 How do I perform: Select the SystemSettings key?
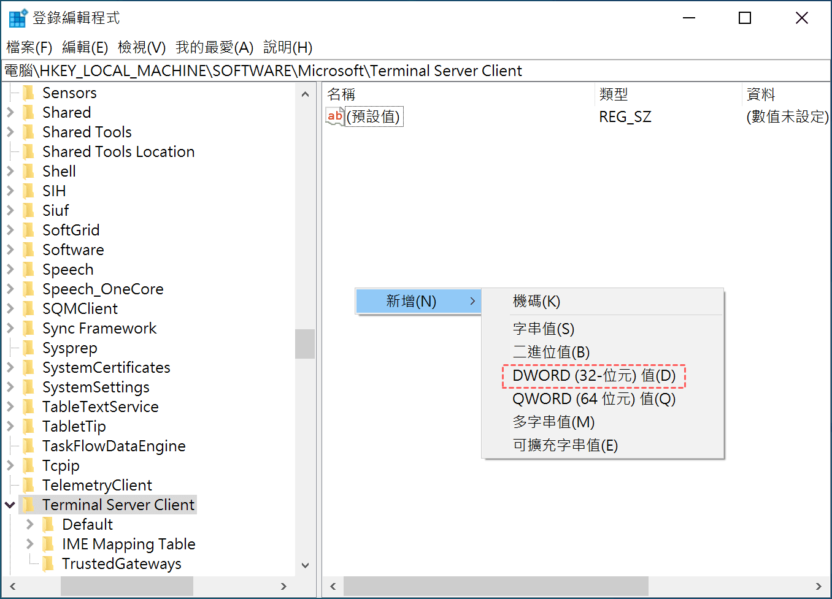[x=96, y=387]
